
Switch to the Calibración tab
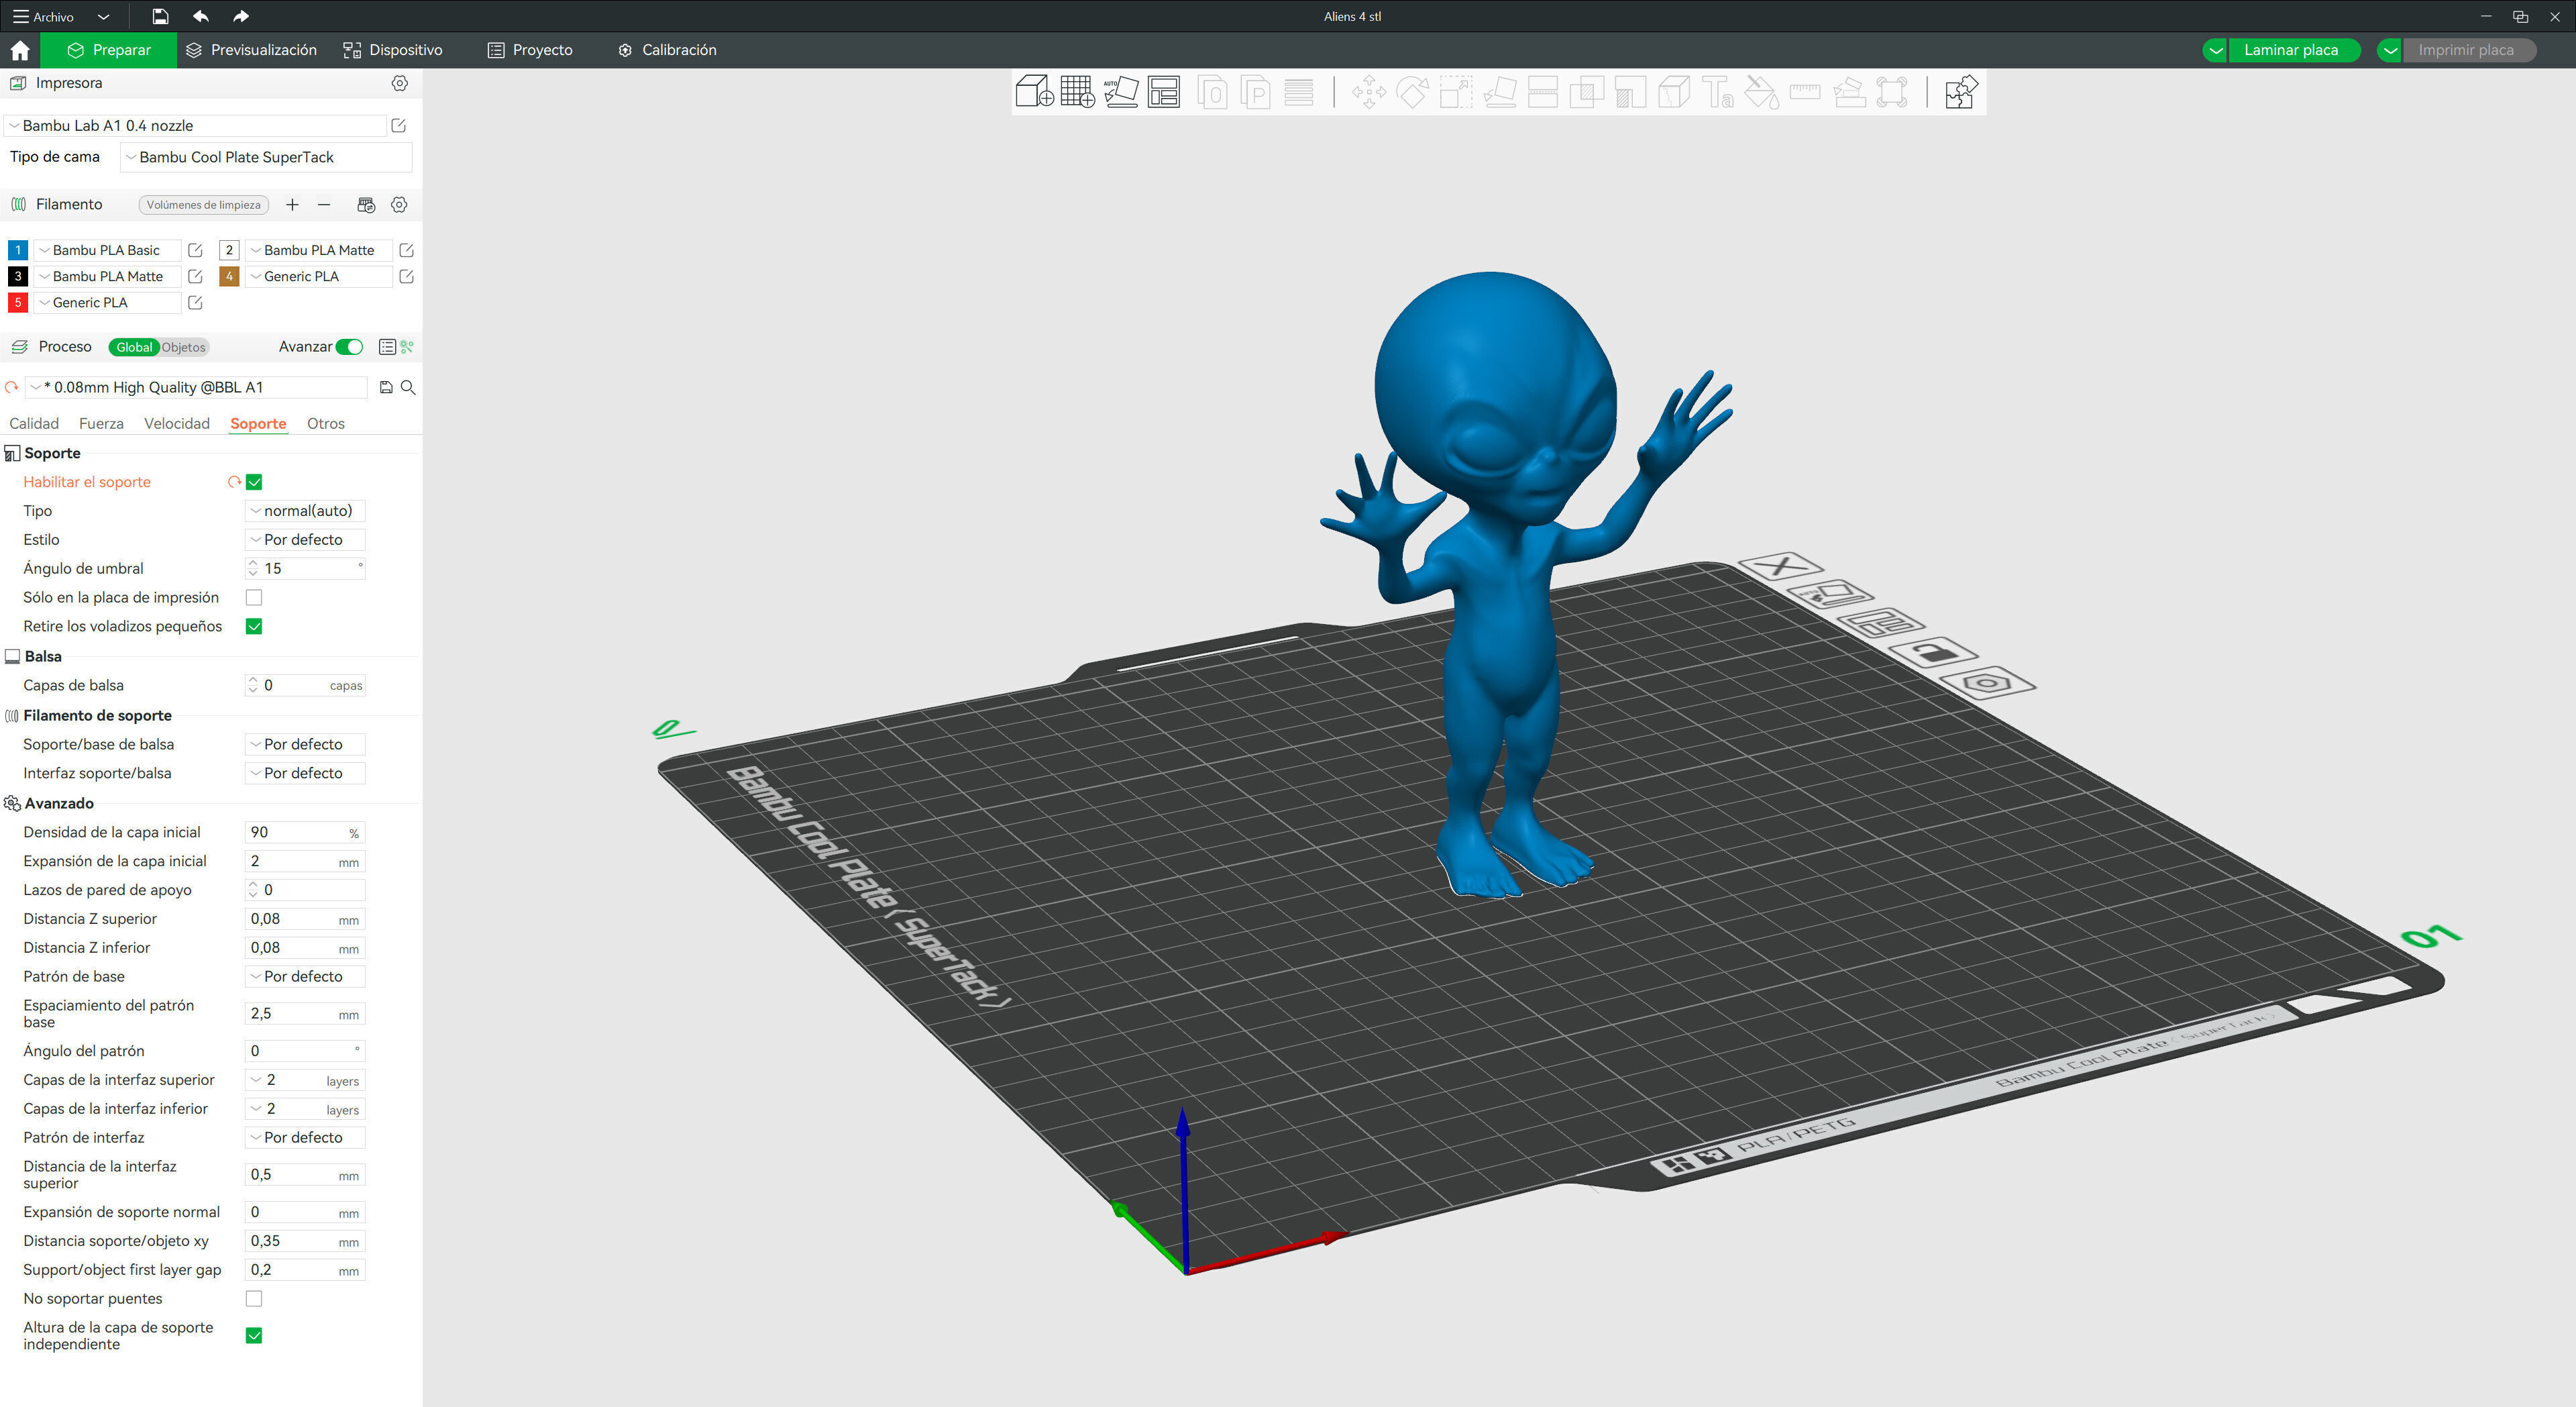click(667, 50)
